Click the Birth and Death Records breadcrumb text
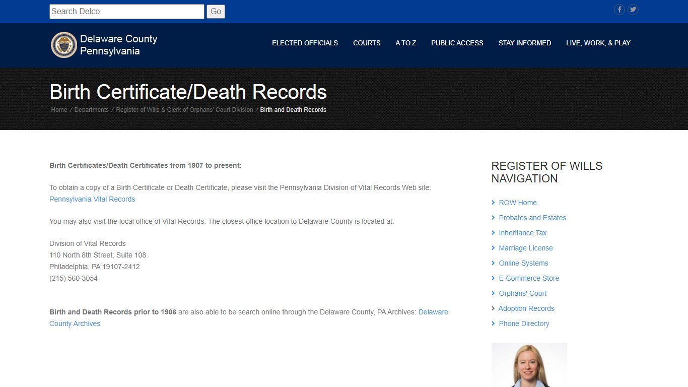Screen dimensions: 688x387 click(x=293, y=110)
